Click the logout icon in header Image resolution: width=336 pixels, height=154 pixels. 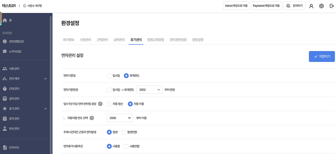332,6
